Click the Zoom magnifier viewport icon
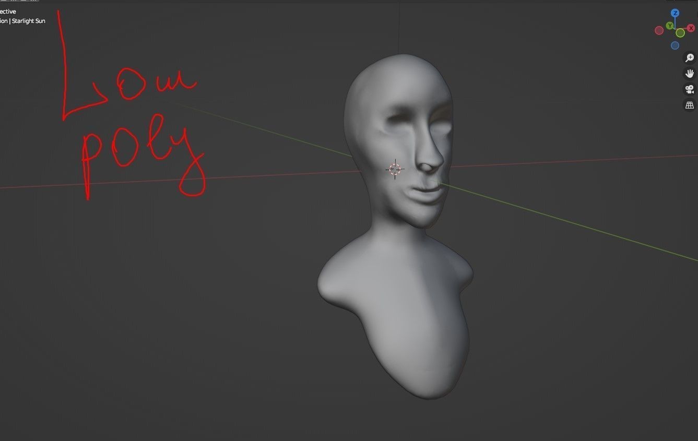Screen dimensions: 698x441 pos(690,58)
